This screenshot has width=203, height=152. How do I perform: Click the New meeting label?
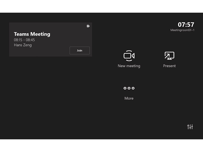pyautogui.click(x=129, y=66)
